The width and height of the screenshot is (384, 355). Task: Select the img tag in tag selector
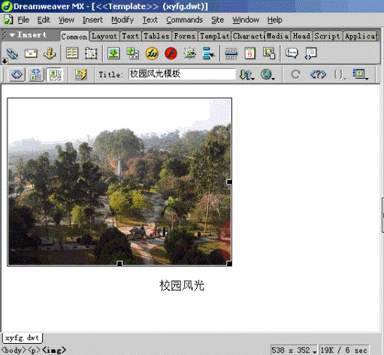click(54, 350)
